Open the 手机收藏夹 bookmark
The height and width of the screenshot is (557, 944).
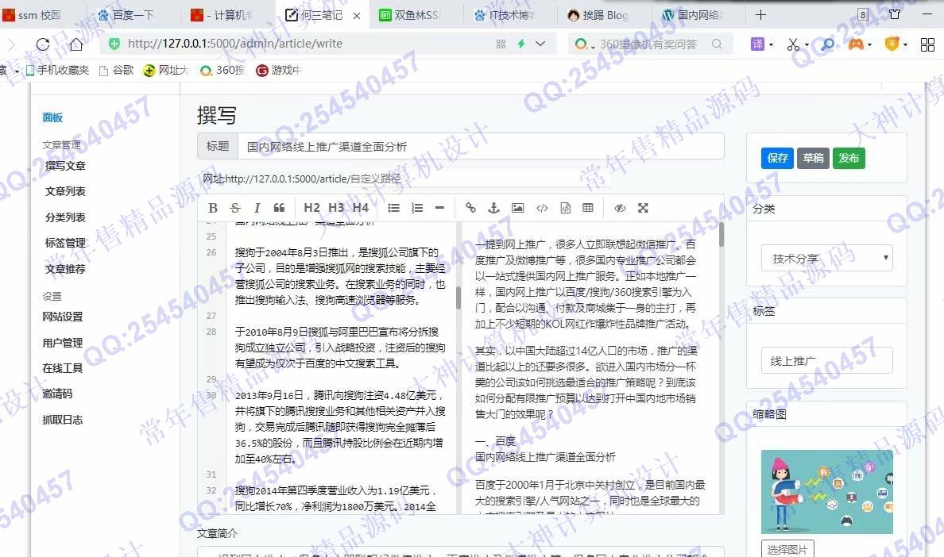tap(58, 71)
